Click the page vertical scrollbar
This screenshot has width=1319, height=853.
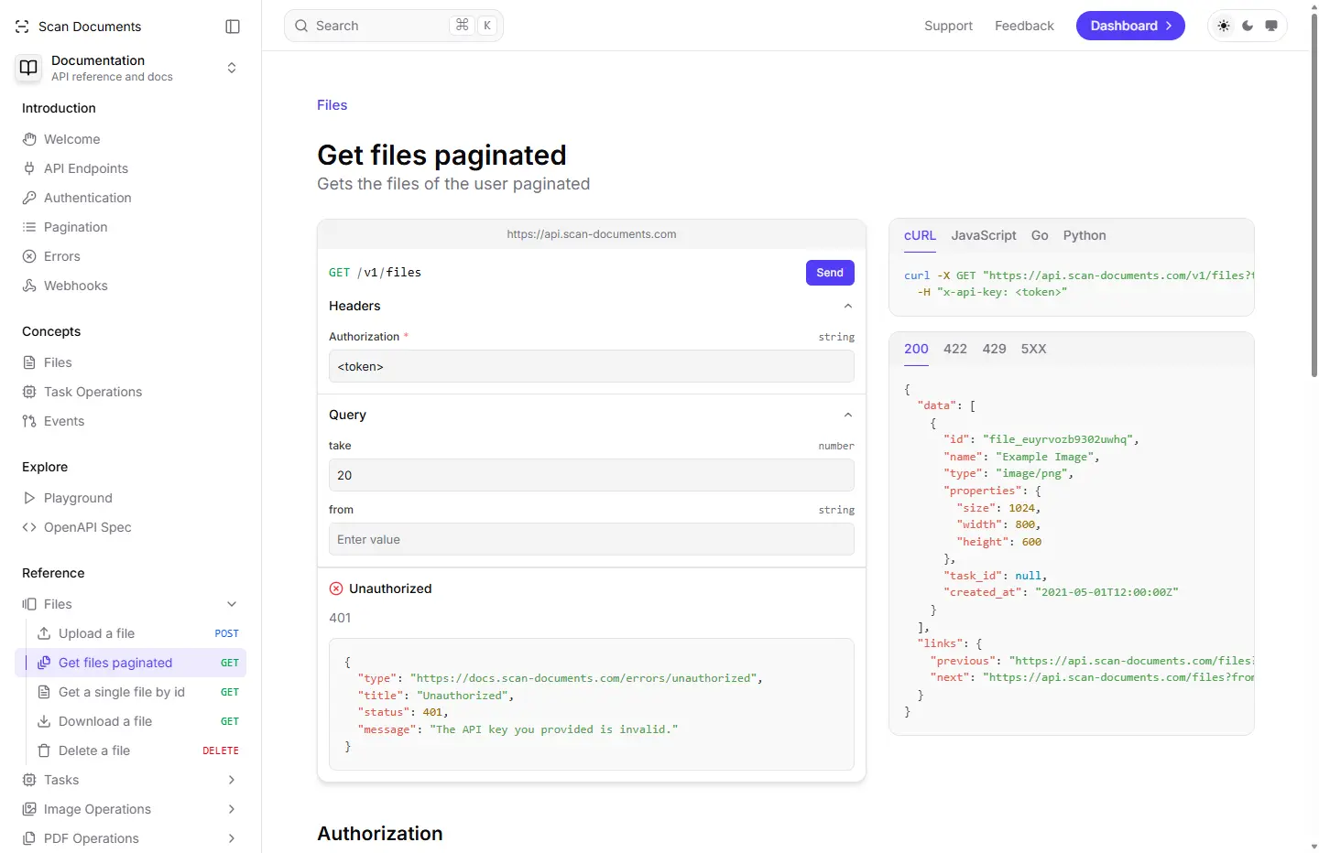coord(1314,194)
